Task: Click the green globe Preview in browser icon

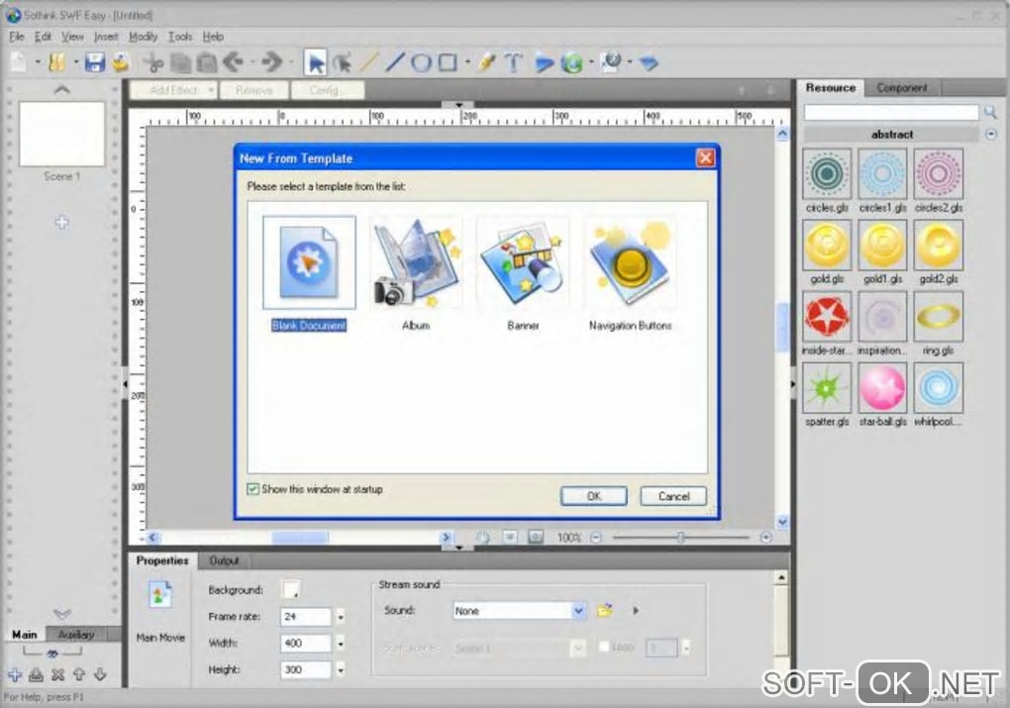Action: coord(571,63)
